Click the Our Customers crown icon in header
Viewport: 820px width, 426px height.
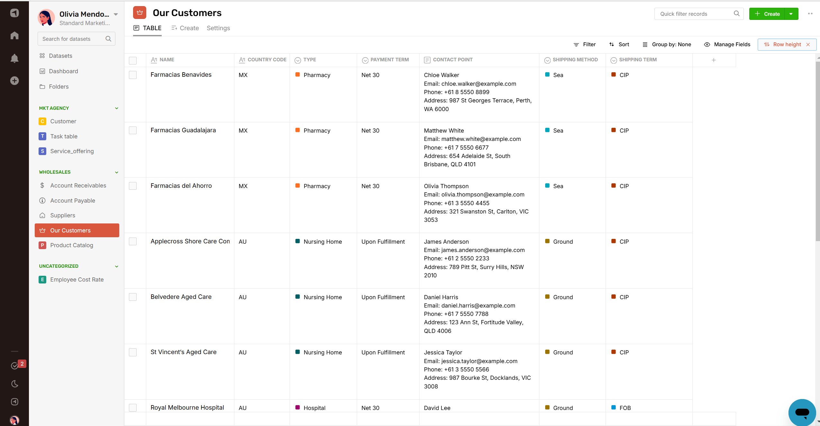tap(140, 13)
